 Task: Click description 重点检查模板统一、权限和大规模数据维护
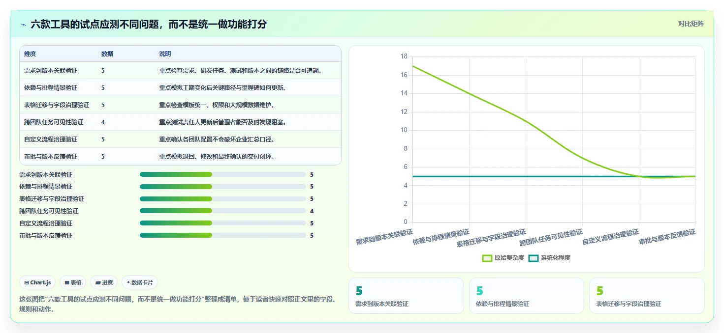point(217,105)
